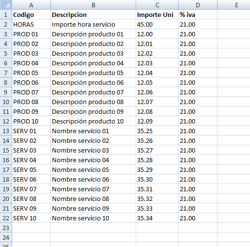Image resolution: width=250 pixels, height=247 pixels.
Task: Select column A header
Action: tap(31, 5)
